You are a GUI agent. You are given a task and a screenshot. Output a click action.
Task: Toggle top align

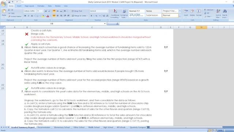[54, 11]
